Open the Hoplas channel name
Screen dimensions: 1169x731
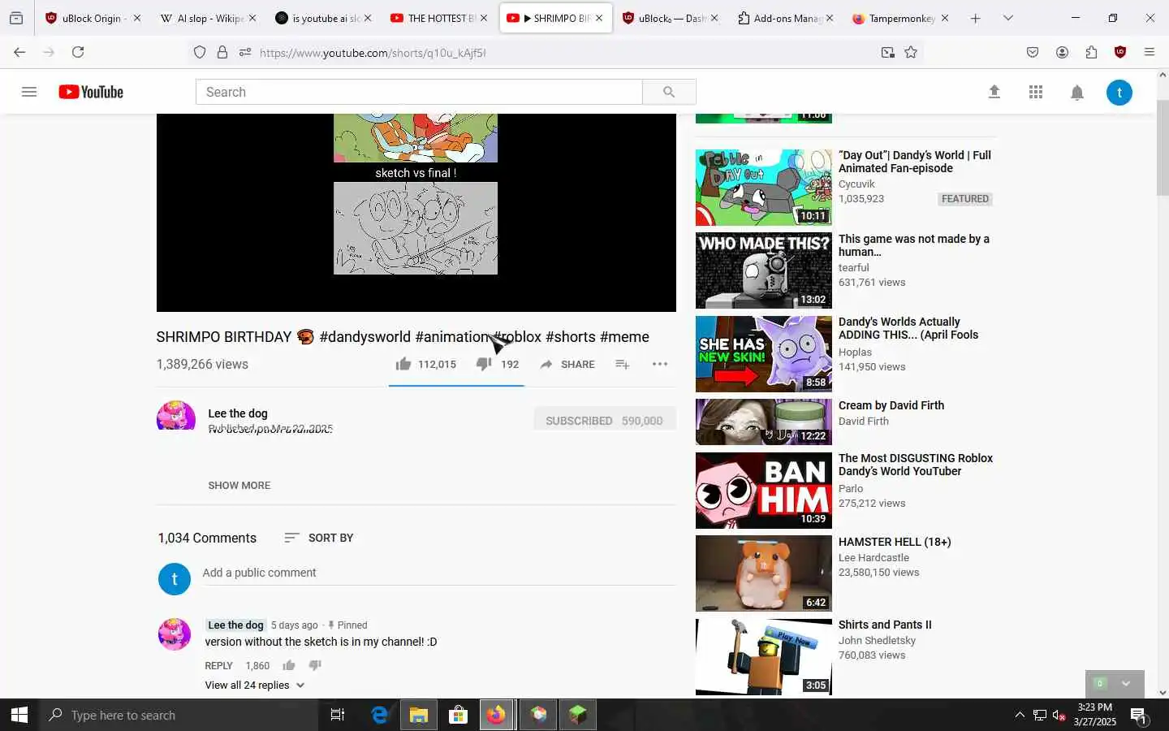pyautogui.click(x=855, y=352)
